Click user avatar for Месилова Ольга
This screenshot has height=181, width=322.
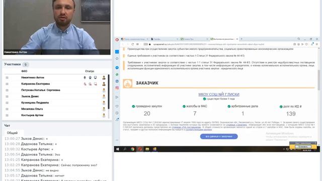[104, 109]
